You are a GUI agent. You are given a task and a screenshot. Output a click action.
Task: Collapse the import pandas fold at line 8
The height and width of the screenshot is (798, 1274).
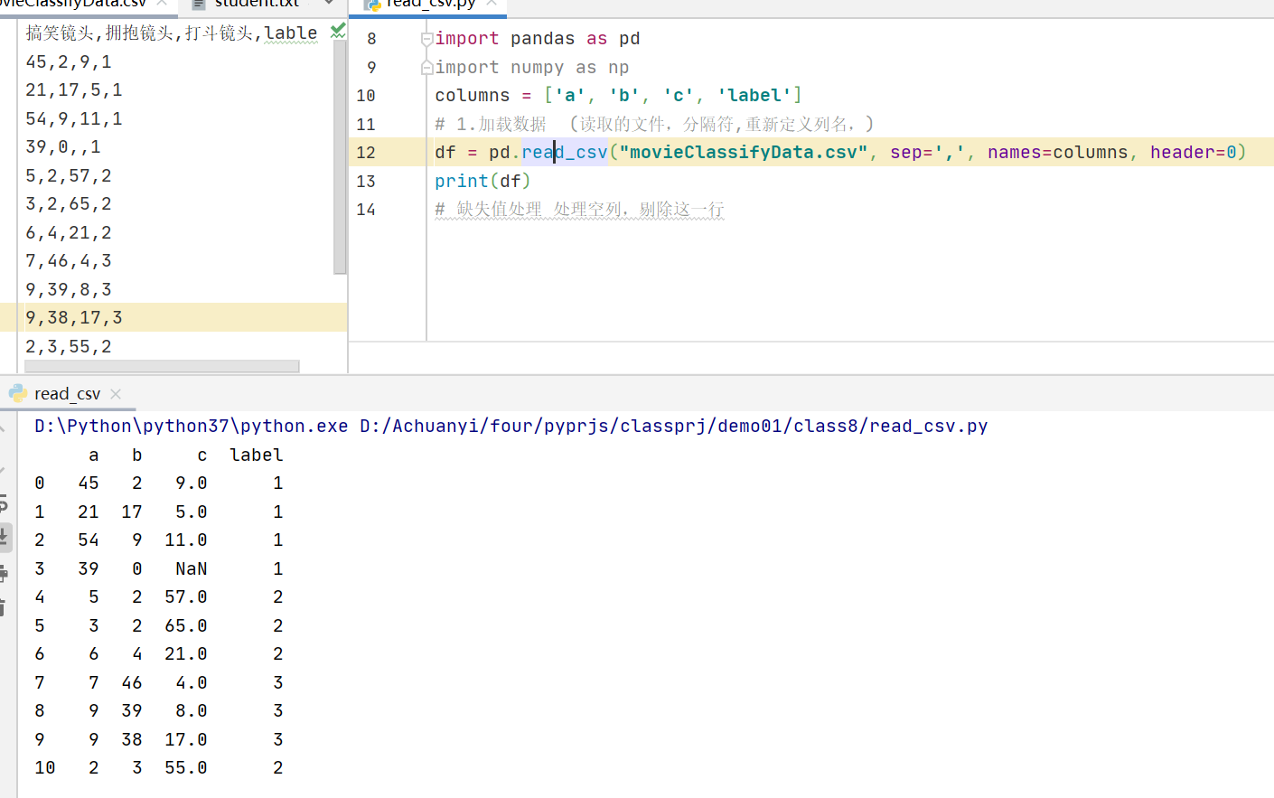click(425, 38)
